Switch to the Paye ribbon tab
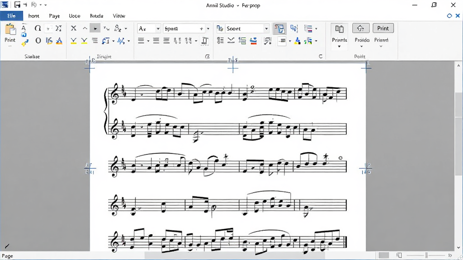This screenshot has height=260, width=463. click(x=54, y=16)
